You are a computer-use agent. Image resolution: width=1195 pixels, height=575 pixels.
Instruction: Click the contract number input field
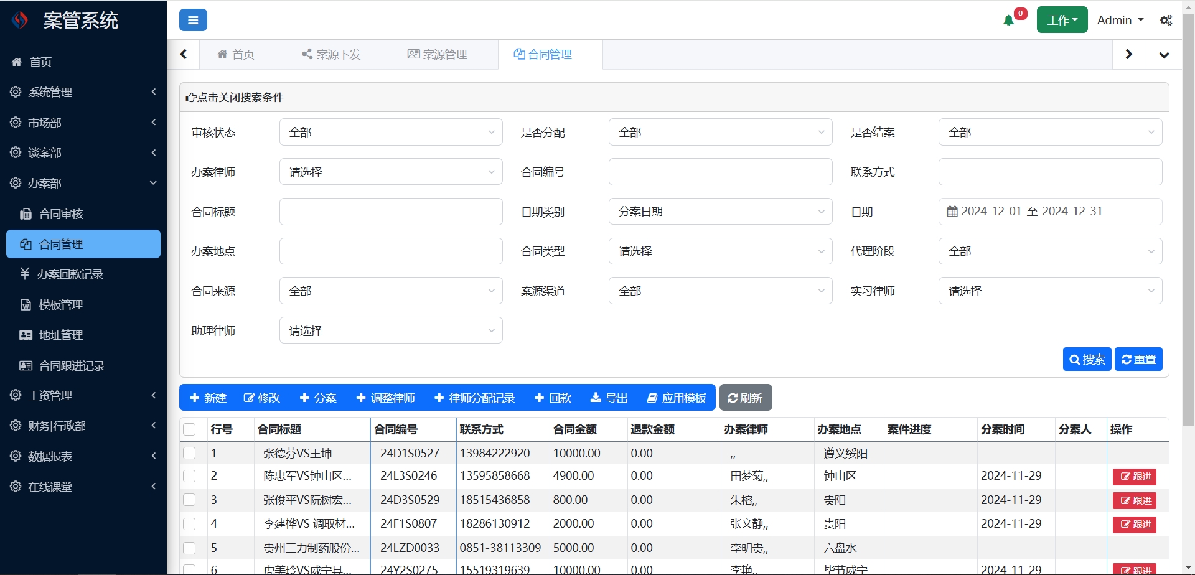(x=719, y=172)
